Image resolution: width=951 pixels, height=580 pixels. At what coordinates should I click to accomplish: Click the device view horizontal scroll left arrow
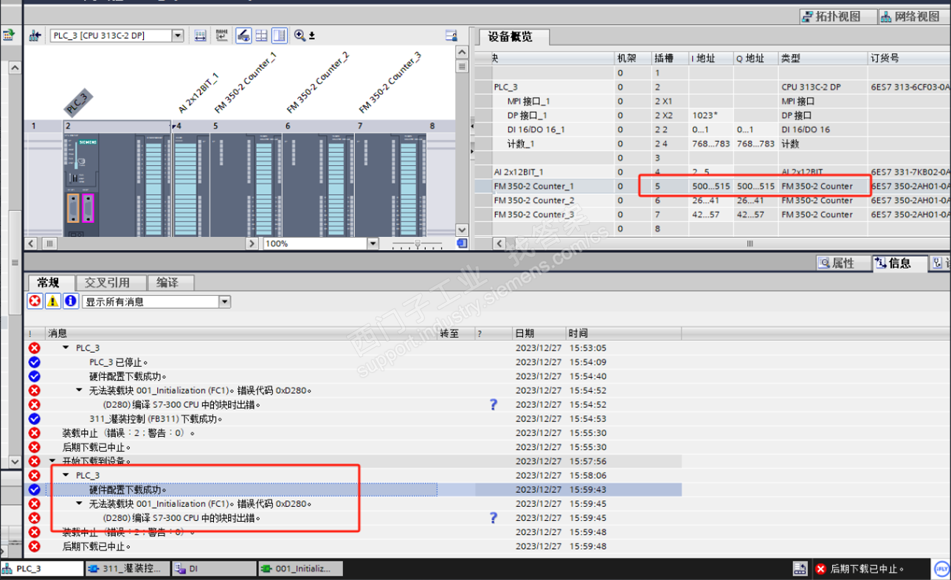click(32, 244)
